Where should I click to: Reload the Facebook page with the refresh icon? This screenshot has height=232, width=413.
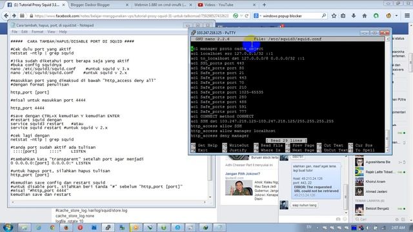click(247, 15)
